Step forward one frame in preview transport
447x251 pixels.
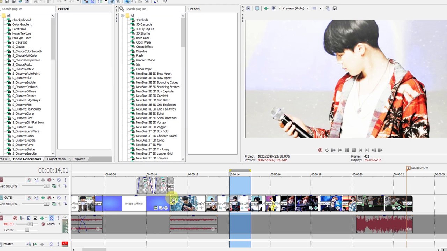[380, 150]
